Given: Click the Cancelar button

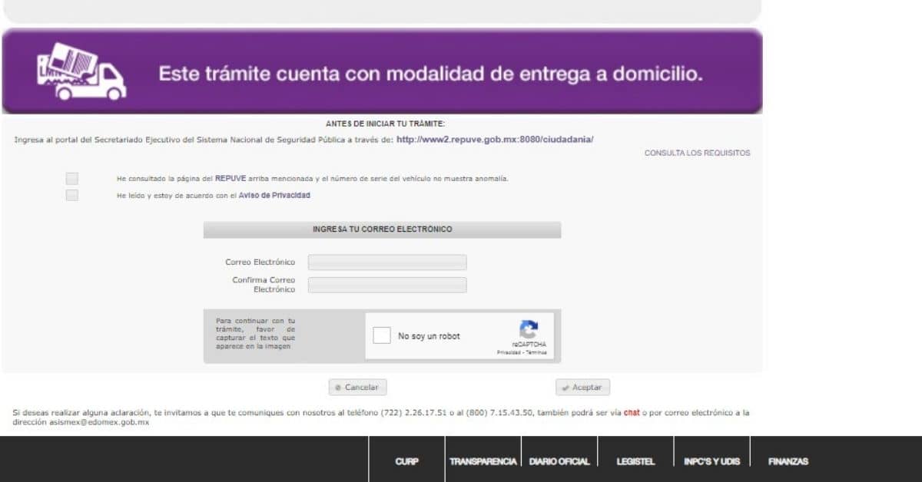Looking at the screenshot, I should coord(357,388).
